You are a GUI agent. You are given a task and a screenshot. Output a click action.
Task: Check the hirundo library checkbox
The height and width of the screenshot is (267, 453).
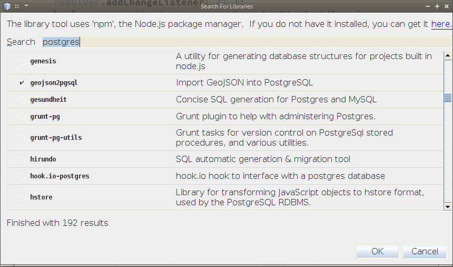22,159
